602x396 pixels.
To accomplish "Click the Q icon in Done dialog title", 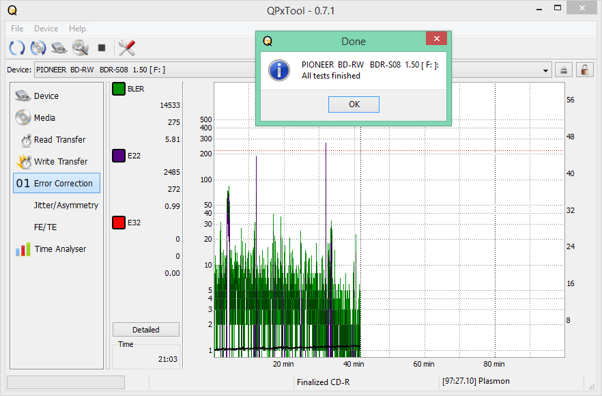I will (x=268, y=41).
